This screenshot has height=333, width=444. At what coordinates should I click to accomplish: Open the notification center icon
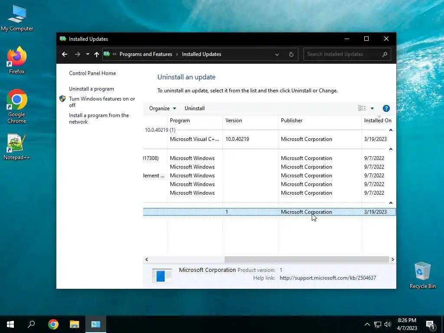point(430,325)
